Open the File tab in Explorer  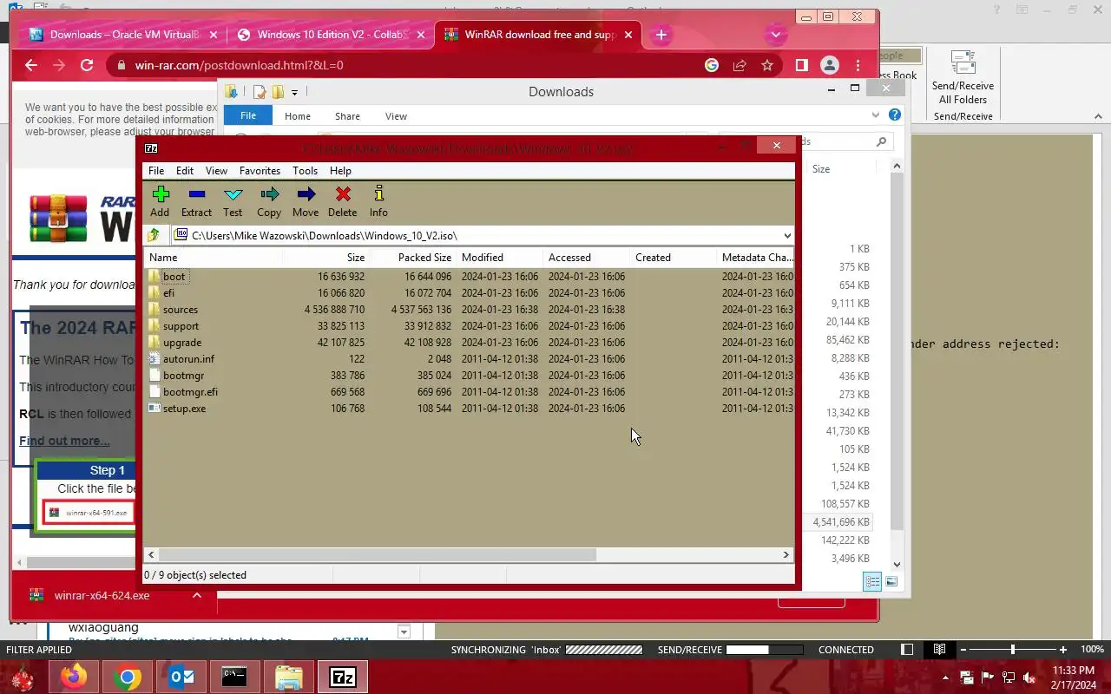(x=248, y=115)
